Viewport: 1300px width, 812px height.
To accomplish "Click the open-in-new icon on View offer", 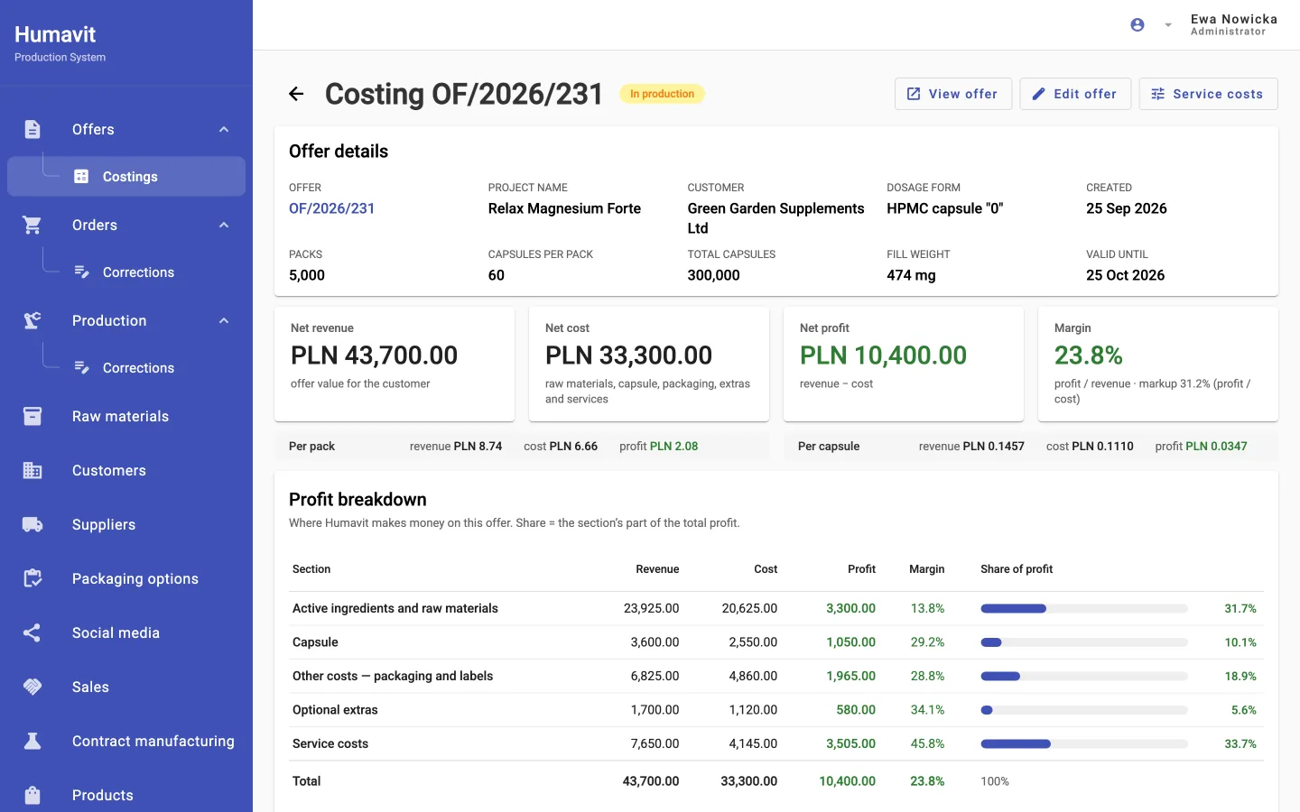I will (914, 94).
